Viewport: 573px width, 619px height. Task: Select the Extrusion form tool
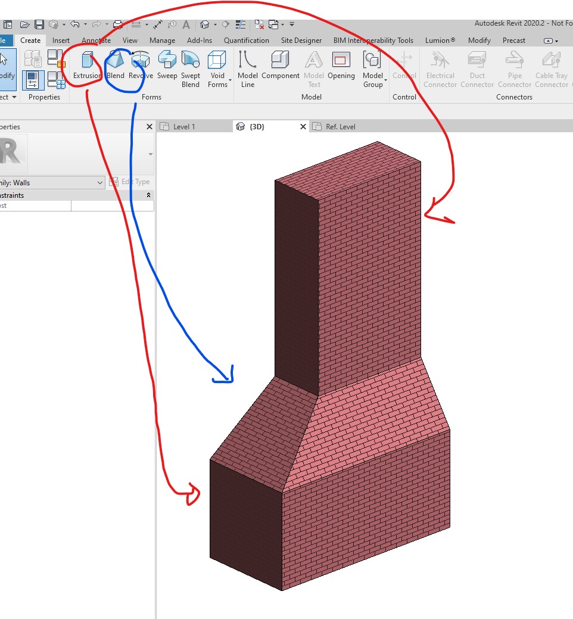(87, 66)
